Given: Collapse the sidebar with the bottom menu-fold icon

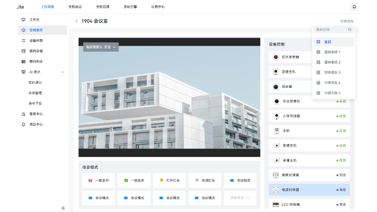Looking at the screenshot, I should coord(63,208).
